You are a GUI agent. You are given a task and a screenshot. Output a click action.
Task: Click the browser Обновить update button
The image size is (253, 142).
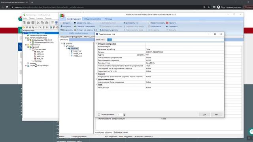[x=248, y=7]
